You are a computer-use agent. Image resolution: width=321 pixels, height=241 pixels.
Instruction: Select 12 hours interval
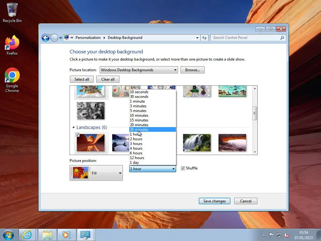[153, 158]
